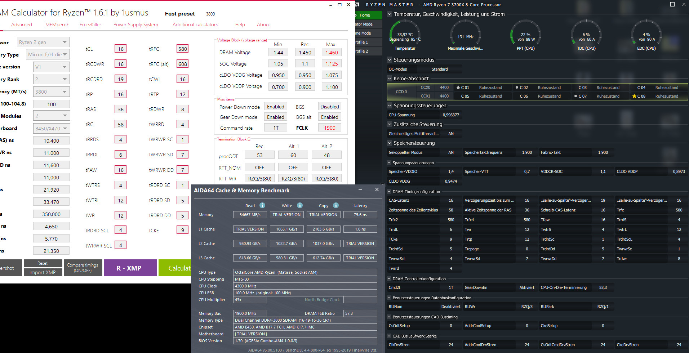This screenshot has width=689, height=353.
Task: Click the DRAM Voltage recommended value 1.450
Action: pyautogui.click(x=305, y=53)
